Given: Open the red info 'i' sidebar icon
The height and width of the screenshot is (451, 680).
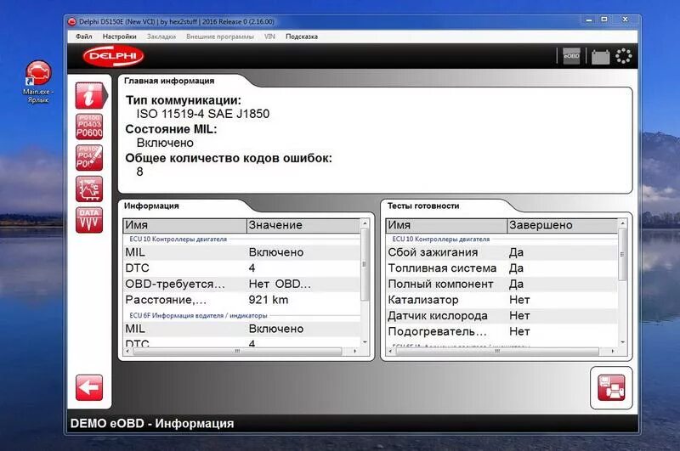Looking at the screenshot, I should point(90,95).
